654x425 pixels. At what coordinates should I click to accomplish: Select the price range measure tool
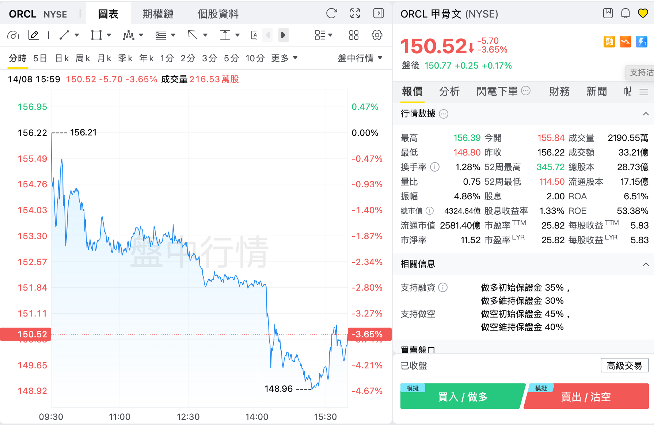225,35
